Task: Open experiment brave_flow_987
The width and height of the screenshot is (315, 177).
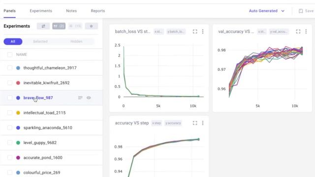Action: (38, 98)
